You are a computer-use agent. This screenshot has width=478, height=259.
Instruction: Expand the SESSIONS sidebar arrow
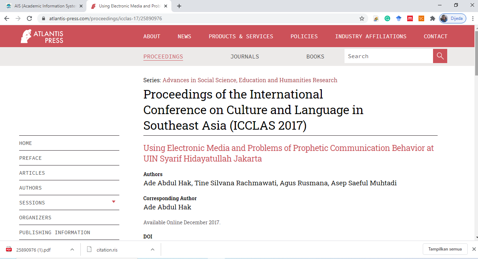[114, 202]
